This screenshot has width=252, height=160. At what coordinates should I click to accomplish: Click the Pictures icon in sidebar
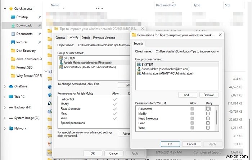click(13, 42)
